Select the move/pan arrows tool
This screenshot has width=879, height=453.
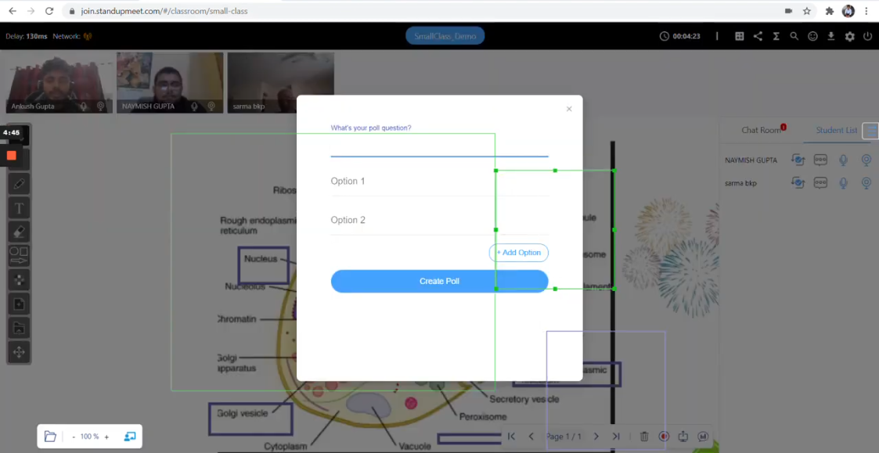pos(19,352)
